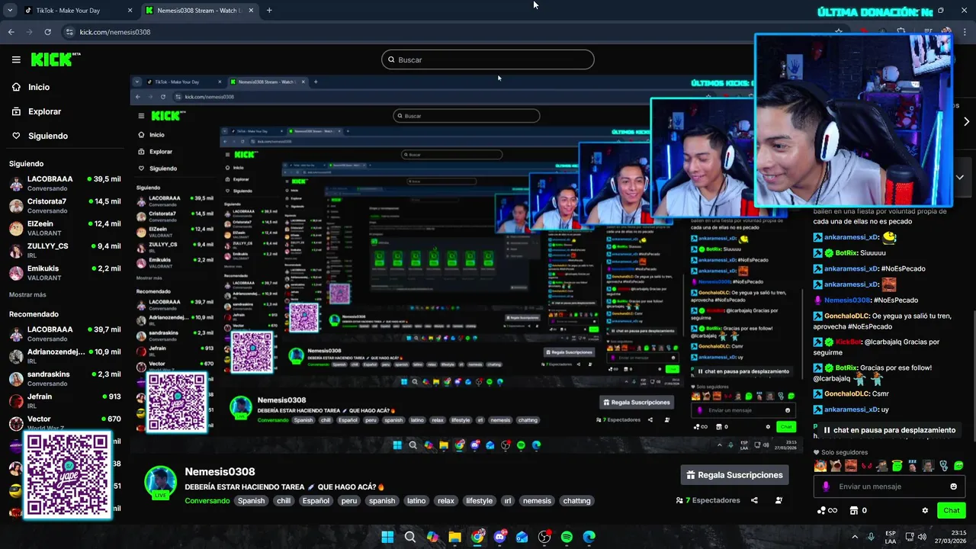976x549 pixels.
Task: Open the Nemesis0308 streamer avatar
Action: pyautogui.click(x=160, y=483)
